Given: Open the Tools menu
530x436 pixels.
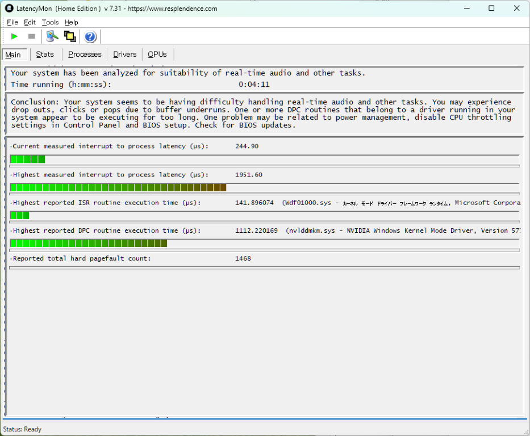Looking at the screenshot, I should pyautogui.click(x=50, y=22).
